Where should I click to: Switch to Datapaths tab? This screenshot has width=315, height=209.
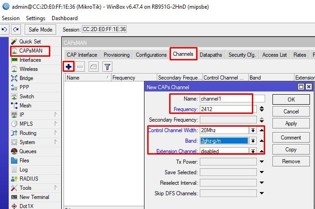(211, 55)
